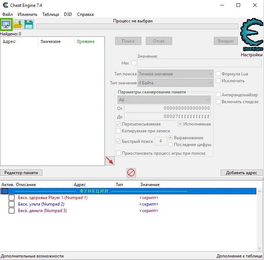Viewport: 264px width, 260px height.
Task: Click the Поиск button
Action: coord(128,41)
